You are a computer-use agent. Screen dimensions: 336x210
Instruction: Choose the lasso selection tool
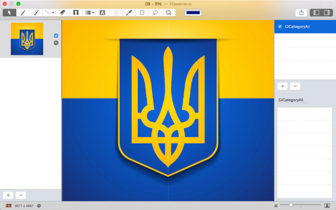pos(155,13)
